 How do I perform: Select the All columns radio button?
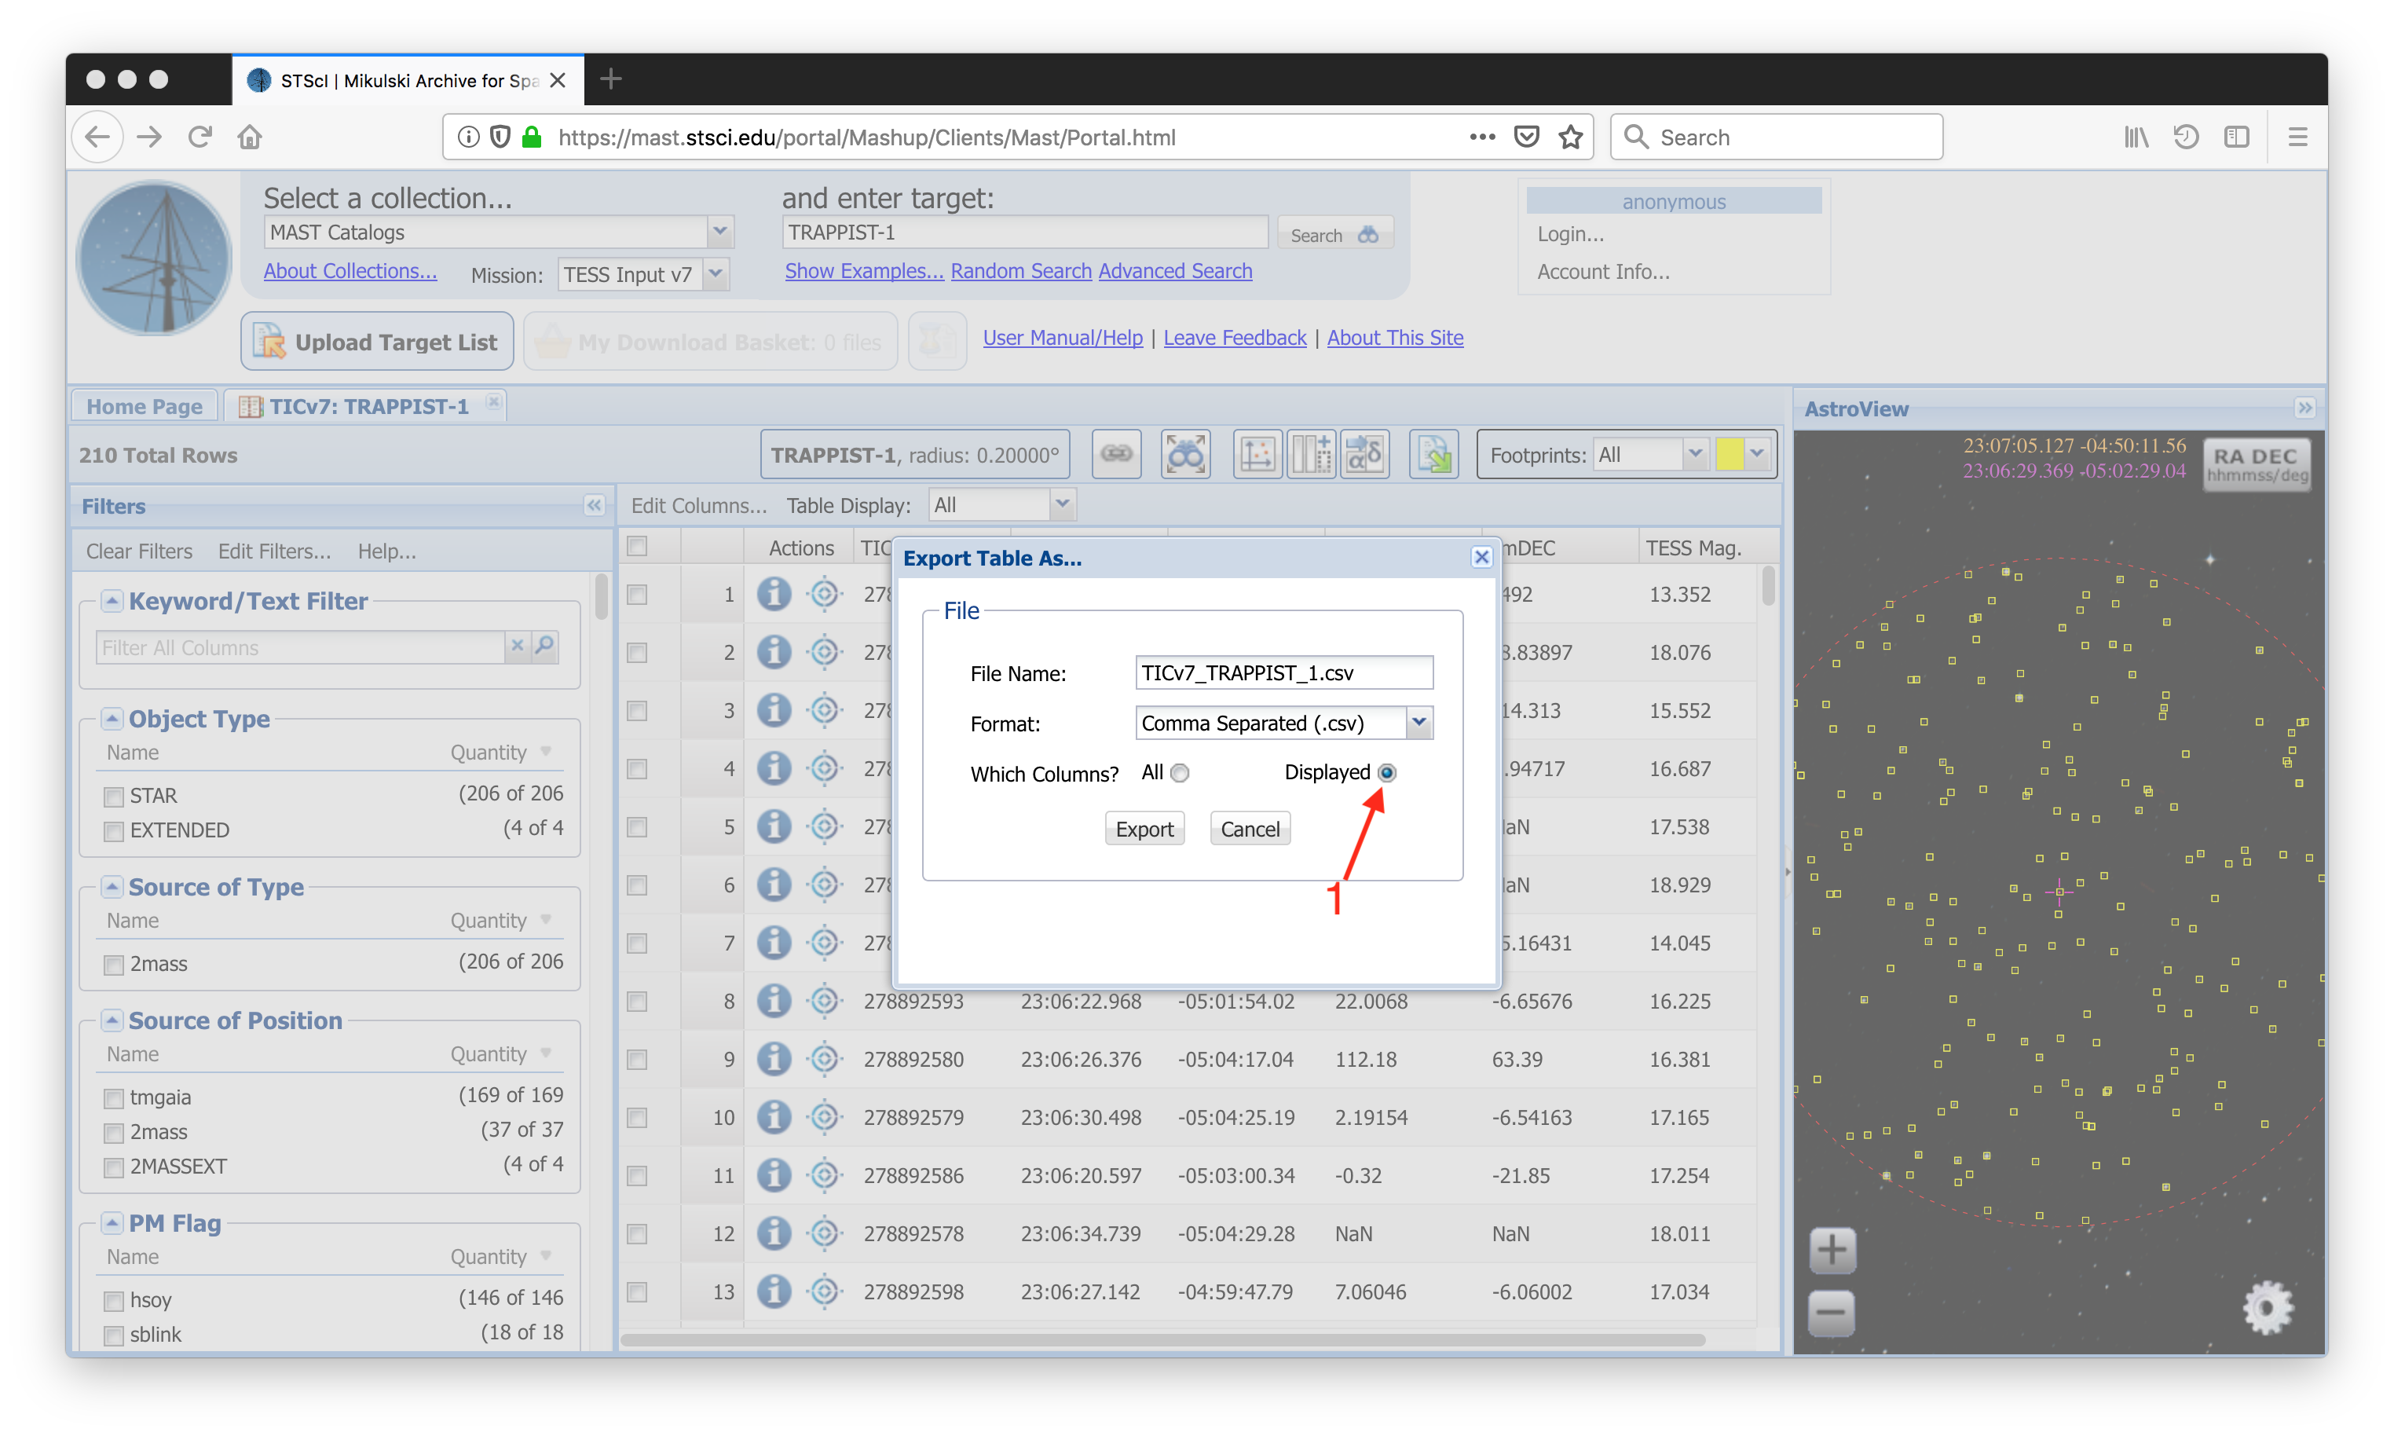click(x=1179, y=772)
